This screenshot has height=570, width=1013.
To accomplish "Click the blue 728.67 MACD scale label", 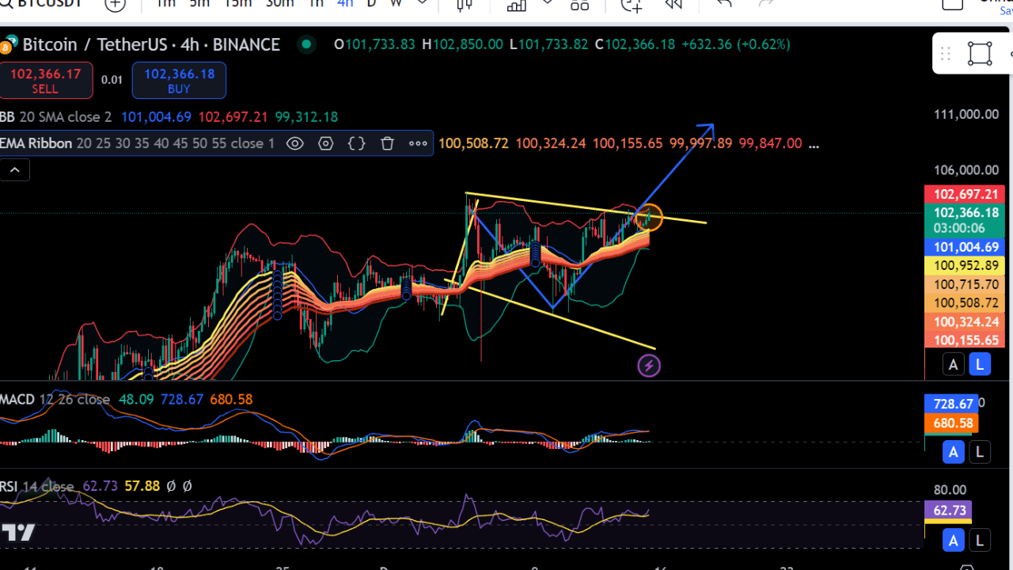I will pos(953,404).
